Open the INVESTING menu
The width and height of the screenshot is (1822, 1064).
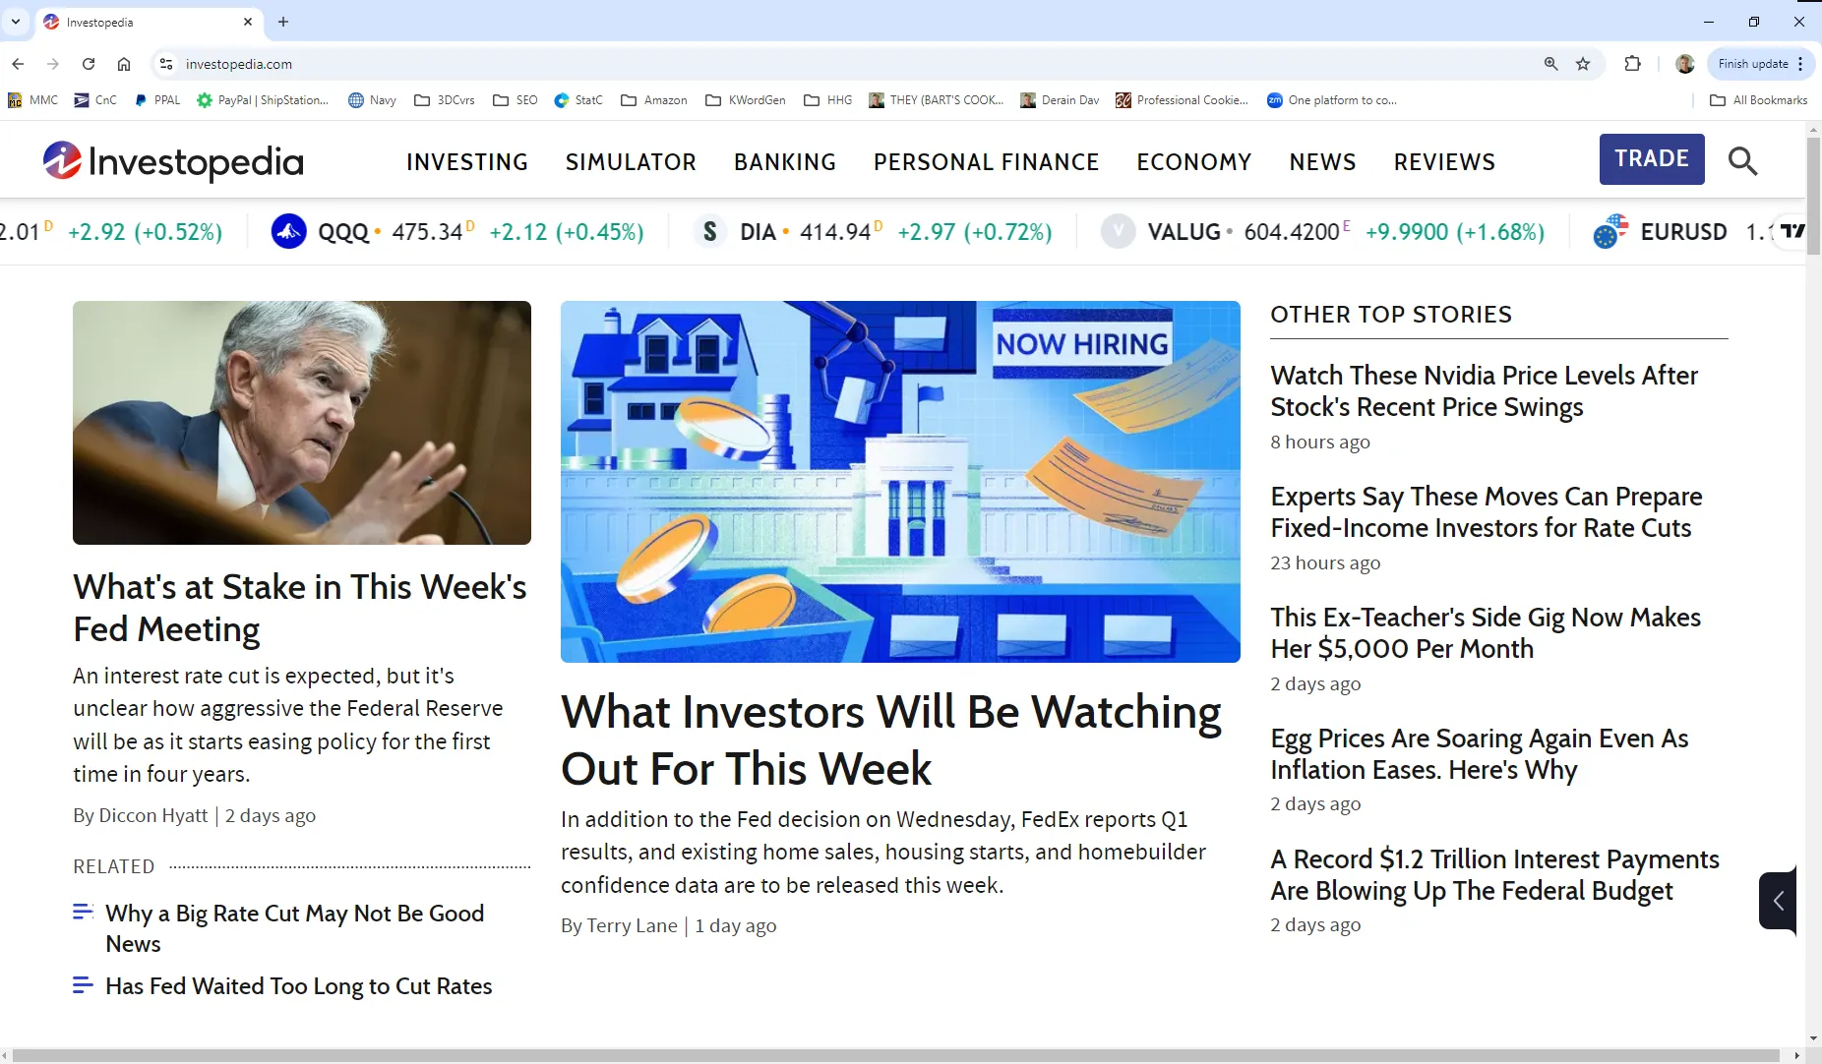(x=467, y=161)
